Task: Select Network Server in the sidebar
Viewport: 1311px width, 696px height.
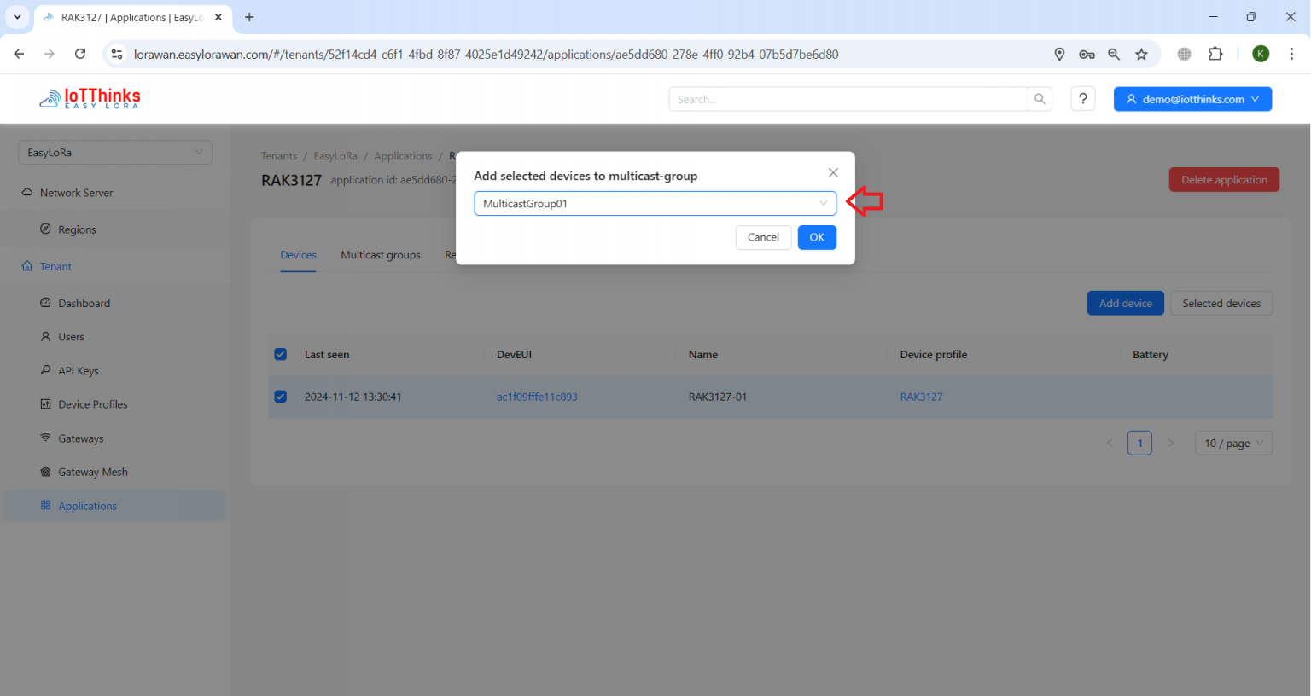Action: 75,192
